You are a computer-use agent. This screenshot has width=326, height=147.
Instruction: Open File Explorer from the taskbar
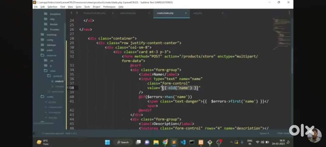point(156,142)
